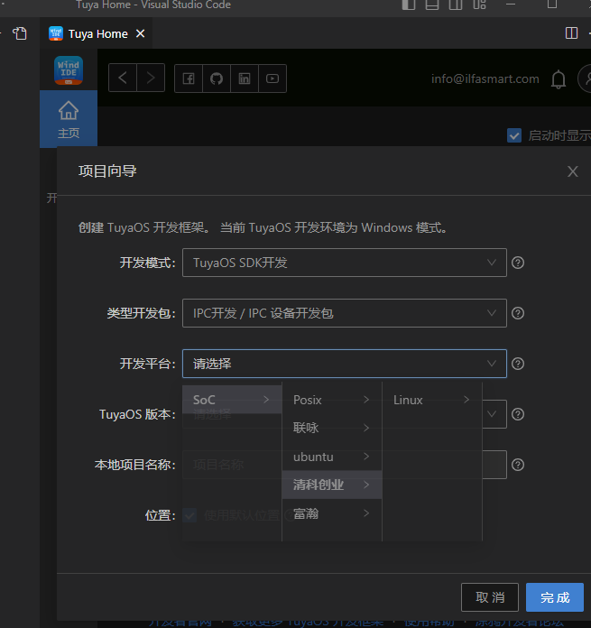Open the 主页 home sidebar item
The image size is (591, 628).
(x=69, y=119)
